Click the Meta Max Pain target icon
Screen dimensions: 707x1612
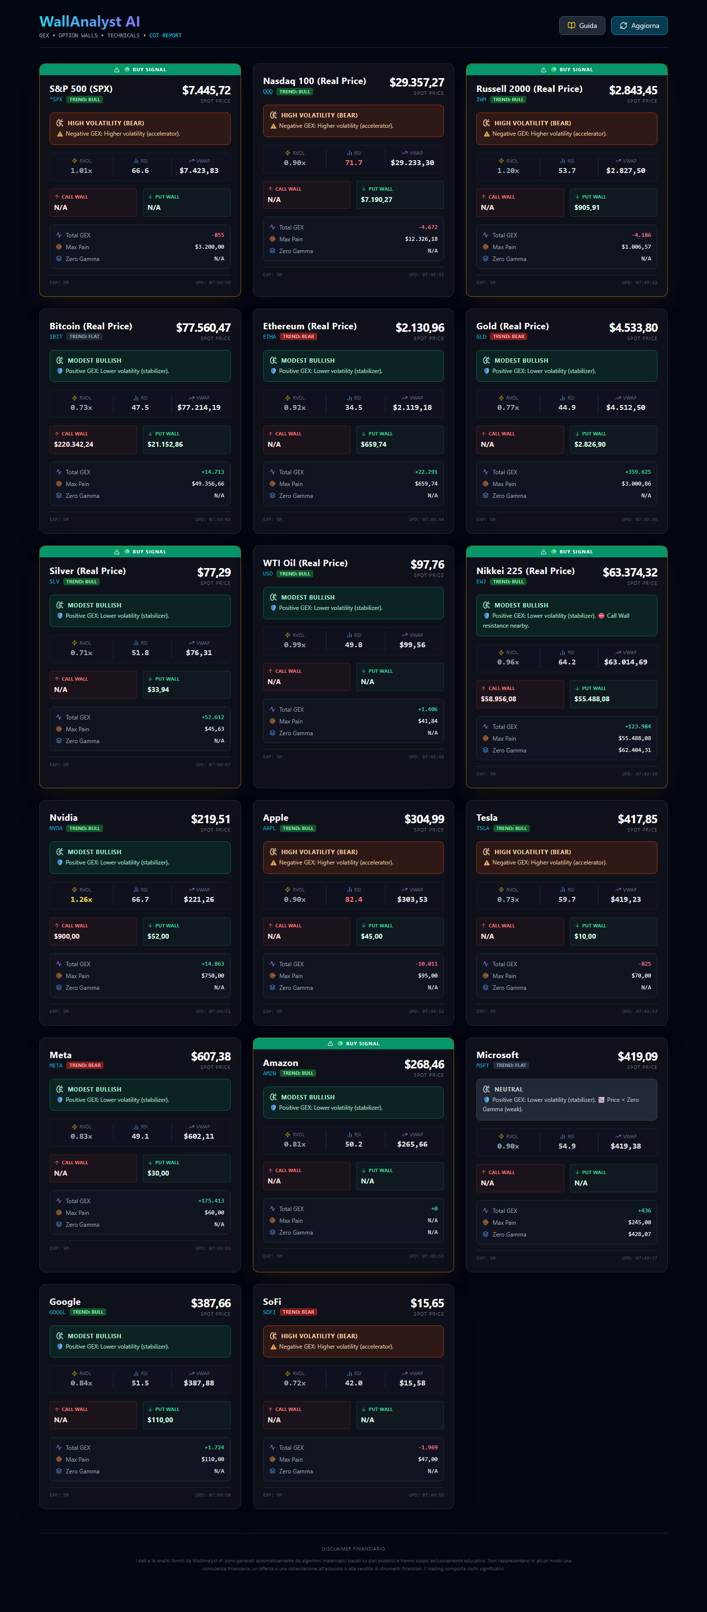tap(59, 1213)
